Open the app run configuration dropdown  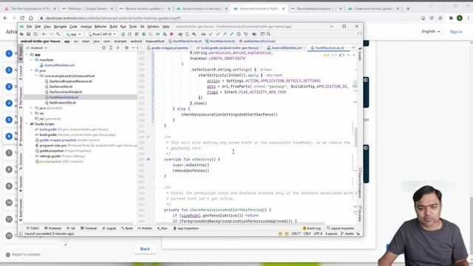[x=73, y=34]
